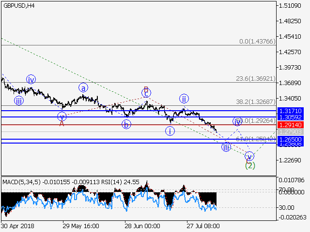
Task: Click the 29 May 16:00 date label
Action: coord(81,226)
